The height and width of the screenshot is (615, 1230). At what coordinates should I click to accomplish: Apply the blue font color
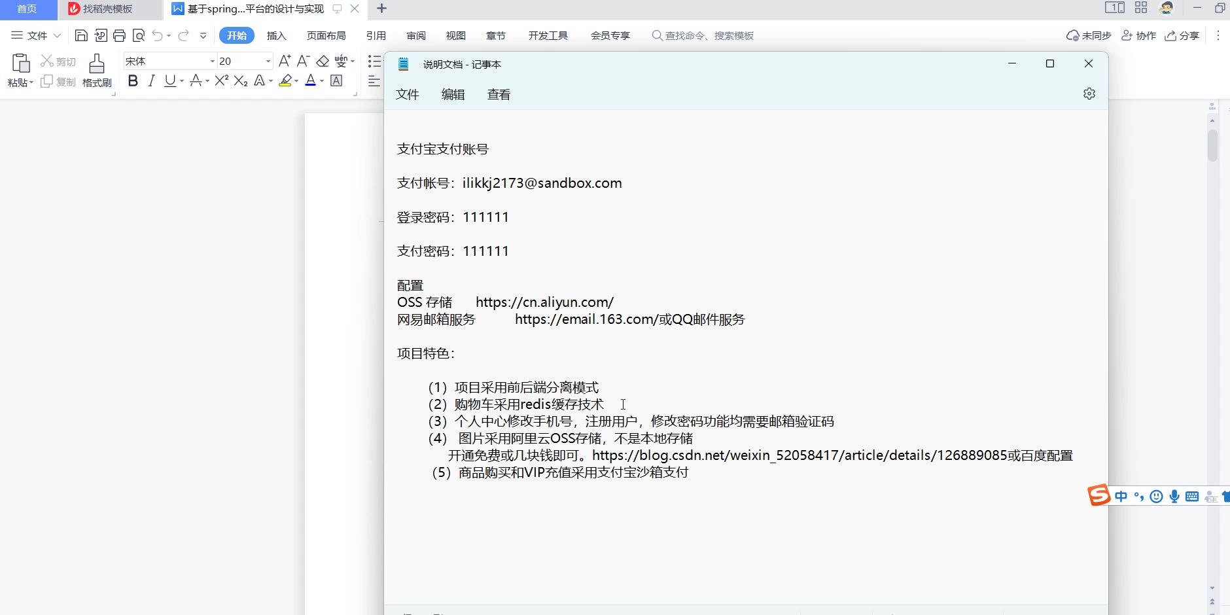tap(311, 80)
